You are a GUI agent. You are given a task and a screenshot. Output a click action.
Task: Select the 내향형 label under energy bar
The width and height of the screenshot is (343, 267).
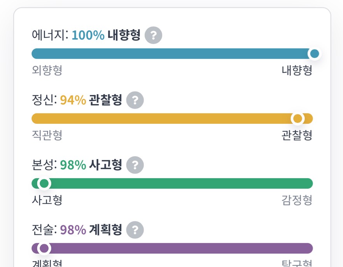pyautogui.click(x=297, y=70)
